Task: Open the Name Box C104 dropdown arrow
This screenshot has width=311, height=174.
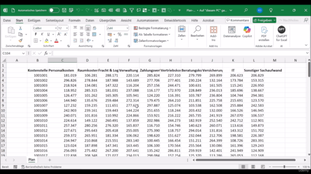Action: pos(23,53)
